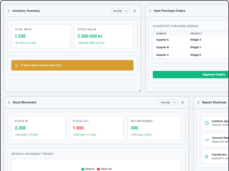Open Inventory Summary settings gear
Viewport: 229px width, 171px height.
pyautogui.click(x=135, y=11)
